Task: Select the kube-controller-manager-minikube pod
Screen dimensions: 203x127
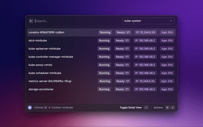Action: tap(51, 57)
